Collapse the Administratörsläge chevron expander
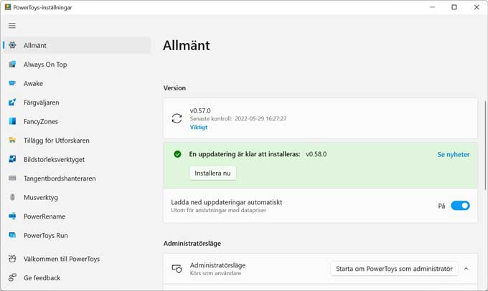Screen dimensions: 488x291 466,269
